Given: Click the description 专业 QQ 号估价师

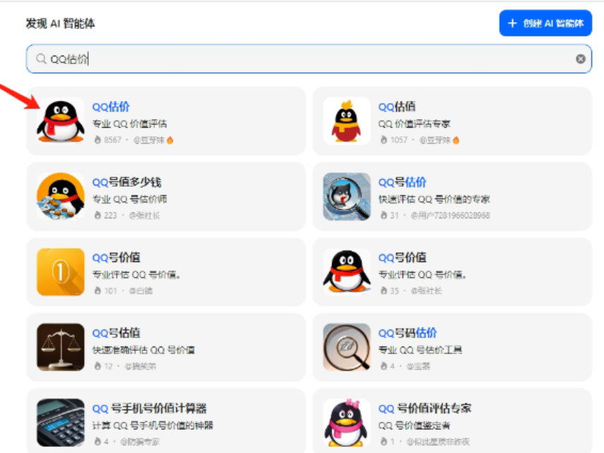Looking at the screenshot, I should click(x=130, y=199).
